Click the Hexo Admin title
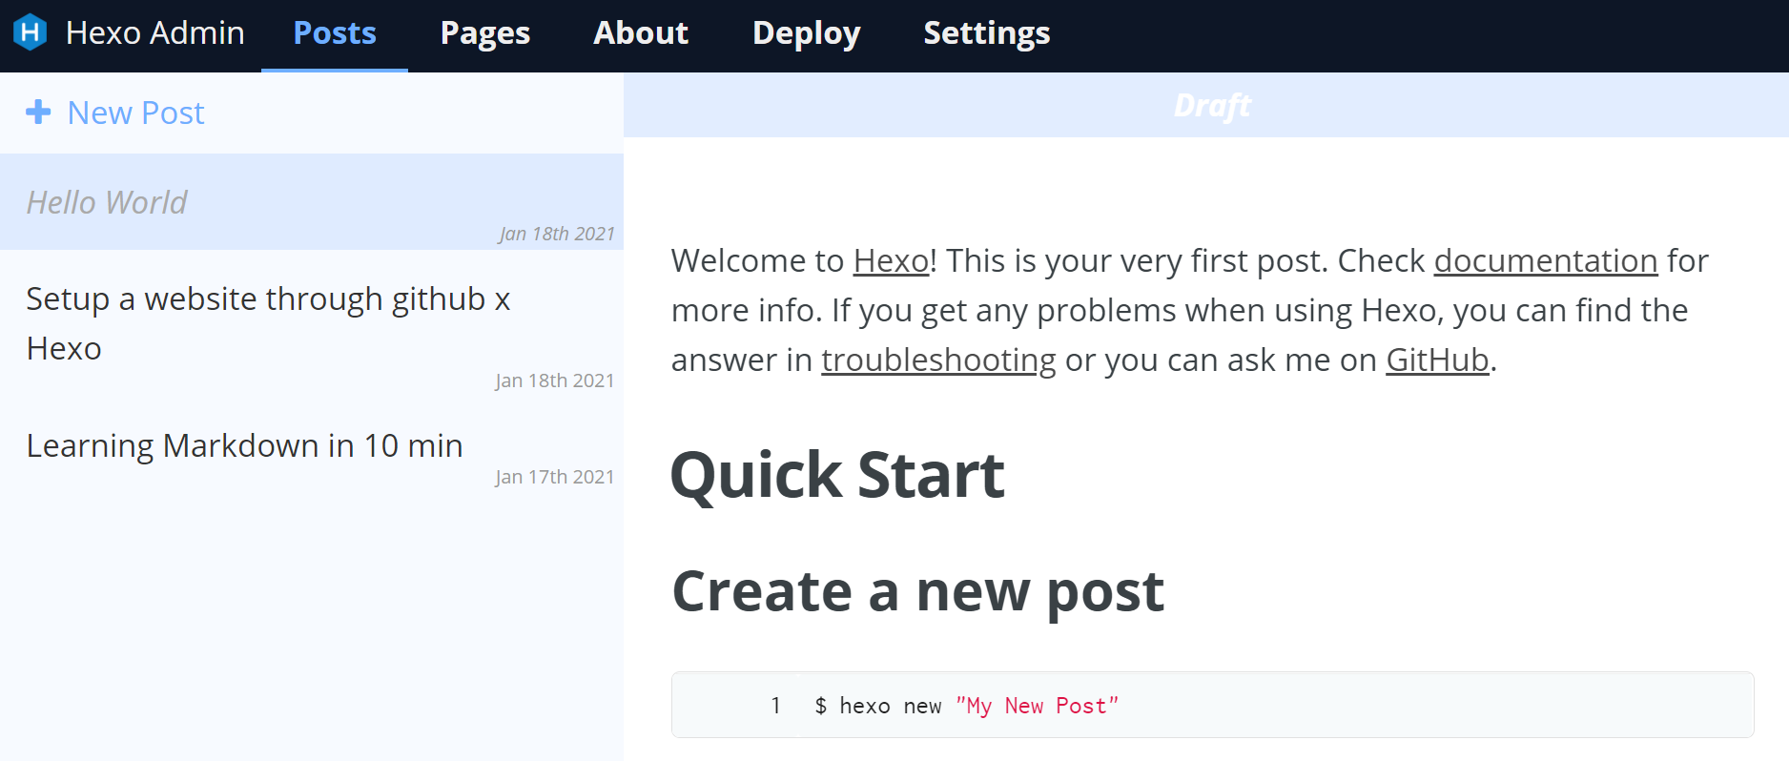The height and width of the screenshot is (761, 1789). click(154, 33)
